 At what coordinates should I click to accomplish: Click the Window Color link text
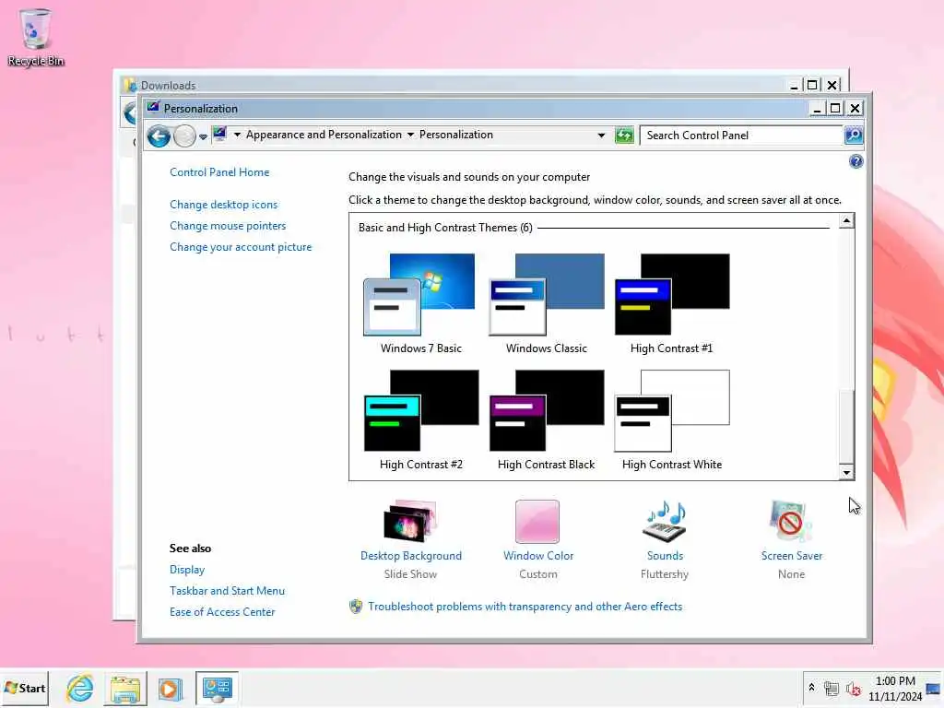click(x=538, y=556)
